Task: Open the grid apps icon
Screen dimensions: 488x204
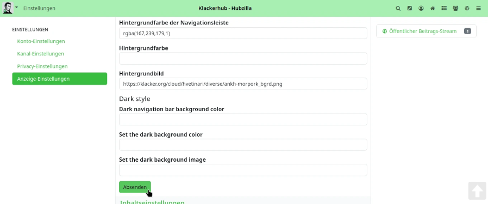Action: click(x=444, y=8)
